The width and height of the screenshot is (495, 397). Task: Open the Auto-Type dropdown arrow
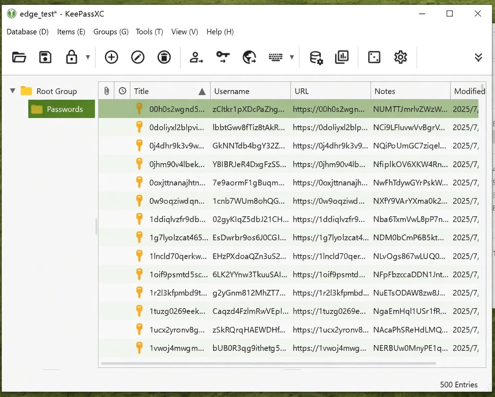[x=292, y=57]
